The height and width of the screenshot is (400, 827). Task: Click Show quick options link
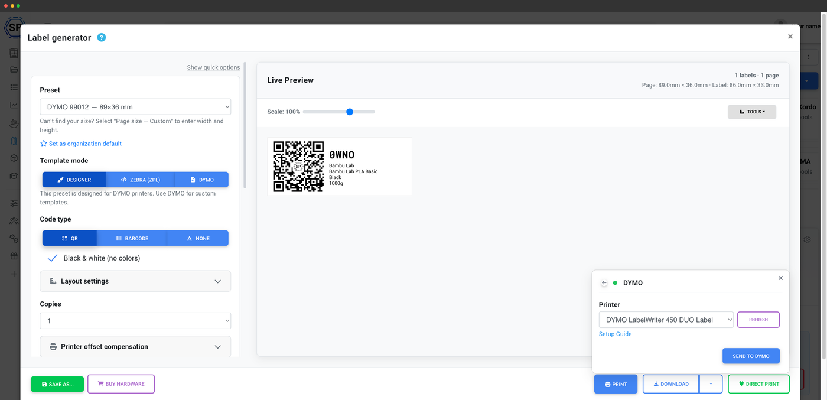click(x=213, y=67)
